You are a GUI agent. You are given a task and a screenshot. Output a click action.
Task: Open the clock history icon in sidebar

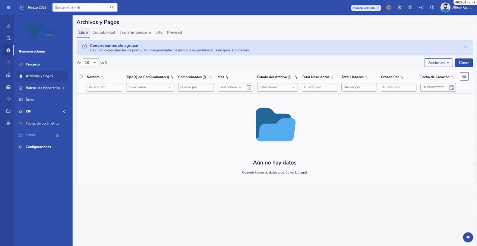8,63
